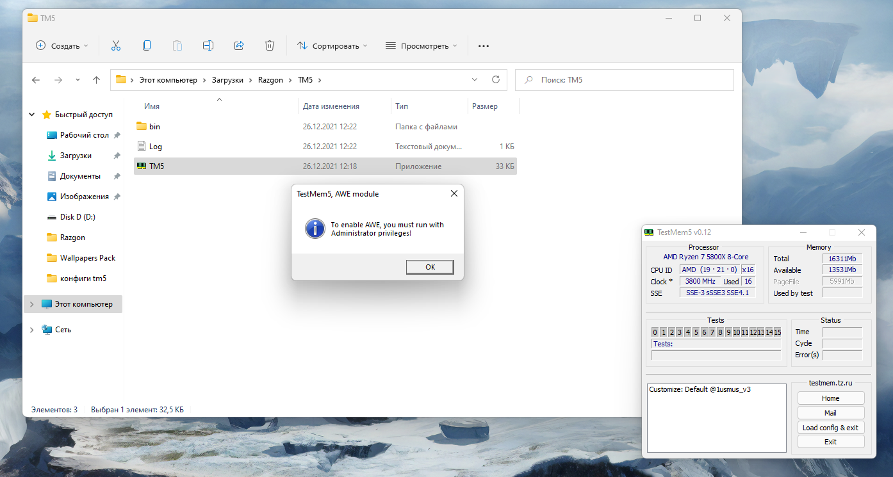Click the 13531Mb available memory value
The image size is (893, 477).
(x=842, y=270)
